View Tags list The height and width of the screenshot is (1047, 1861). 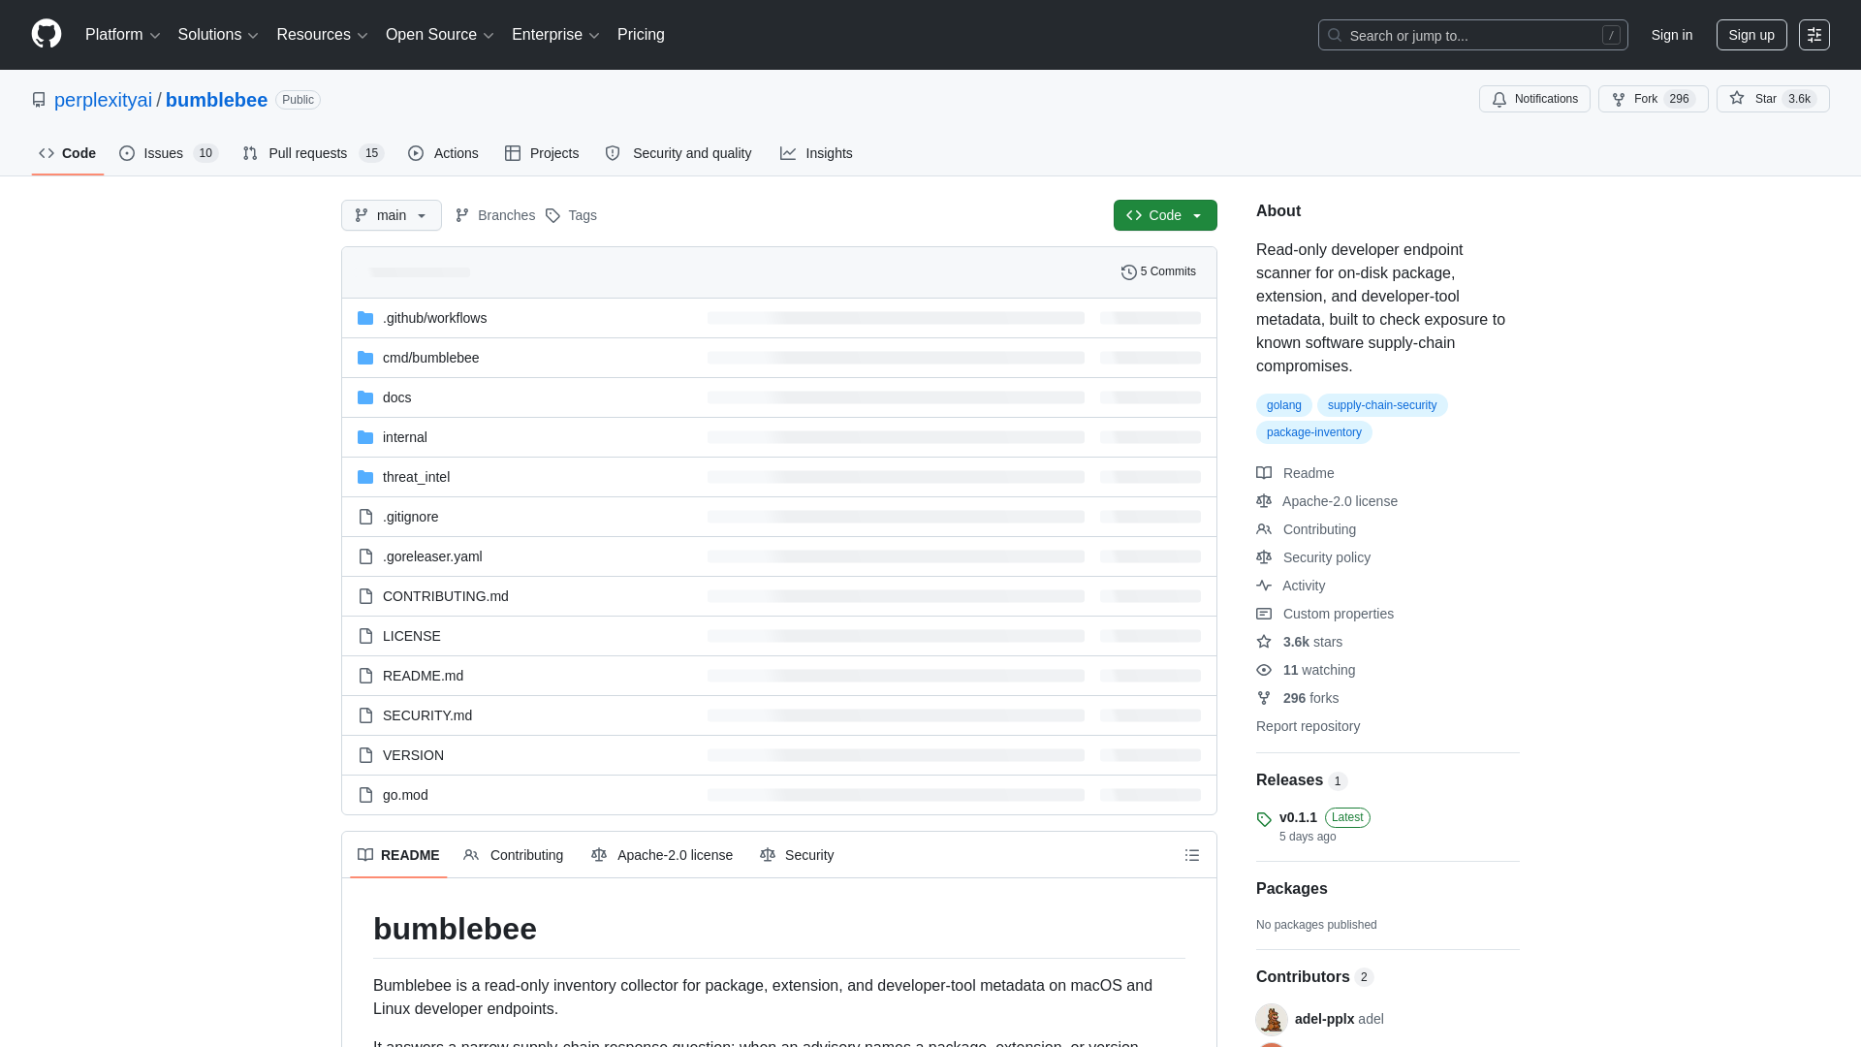[x=571, y=215]
